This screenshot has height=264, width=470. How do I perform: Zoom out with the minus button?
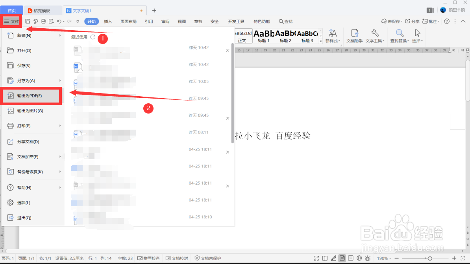(396, 258)
